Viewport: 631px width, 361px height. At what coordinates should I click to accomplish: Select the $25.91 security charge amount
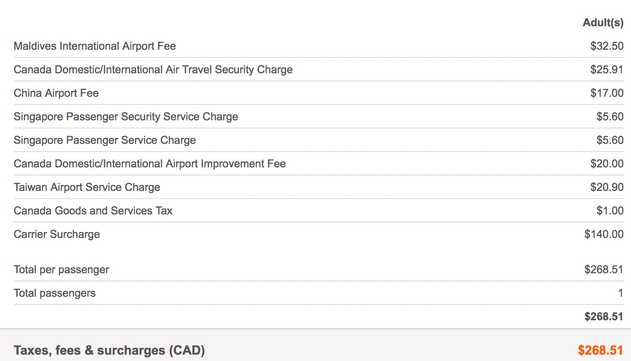[607, 70]
